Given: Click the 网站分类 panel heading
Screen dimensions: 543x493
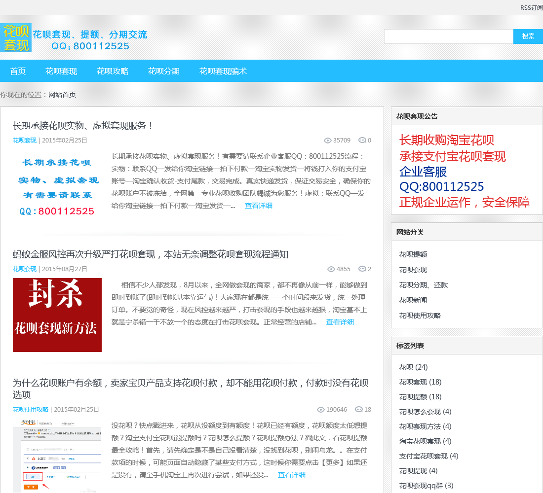Looking at the screenshot, I should [x=410, y=232].
